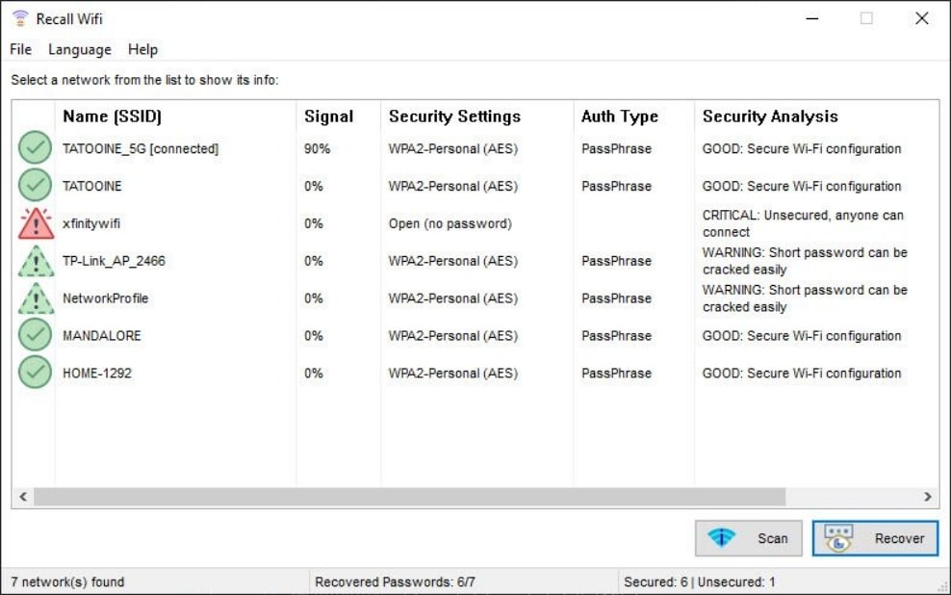Open the Language menu
The width and height of the screenshot is (951, 595).
pyautogui.click(x=80, y=49)
